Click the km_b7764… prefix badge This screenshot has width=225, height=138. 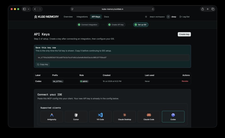pyautogui.click(x=58, y=81)
